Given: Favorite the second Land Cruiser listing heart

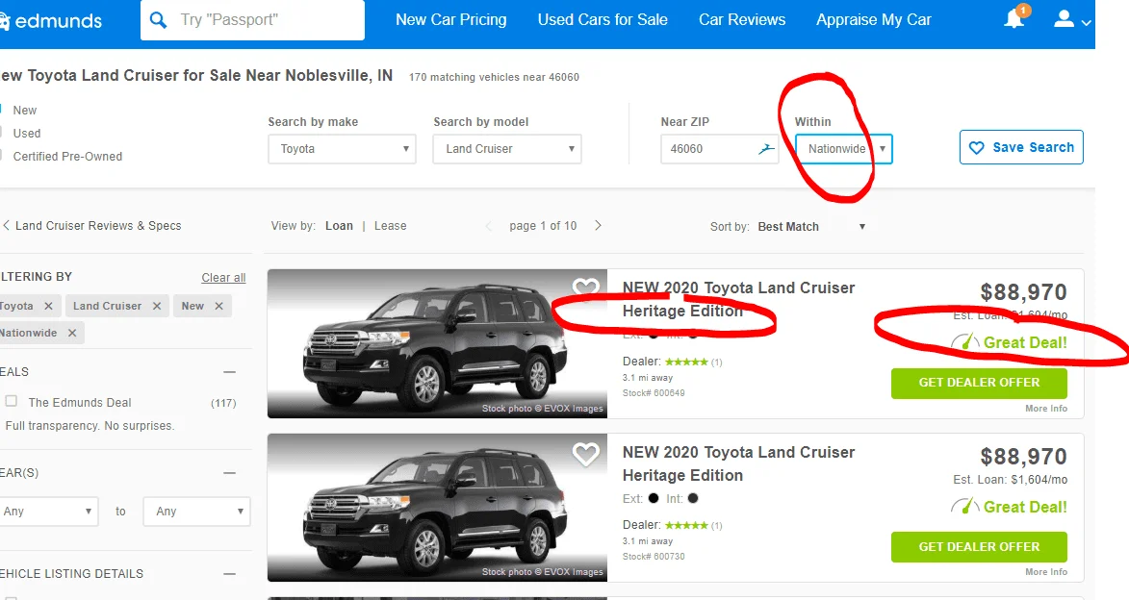Looking at the screenshot, I should (x=585, y=453).
